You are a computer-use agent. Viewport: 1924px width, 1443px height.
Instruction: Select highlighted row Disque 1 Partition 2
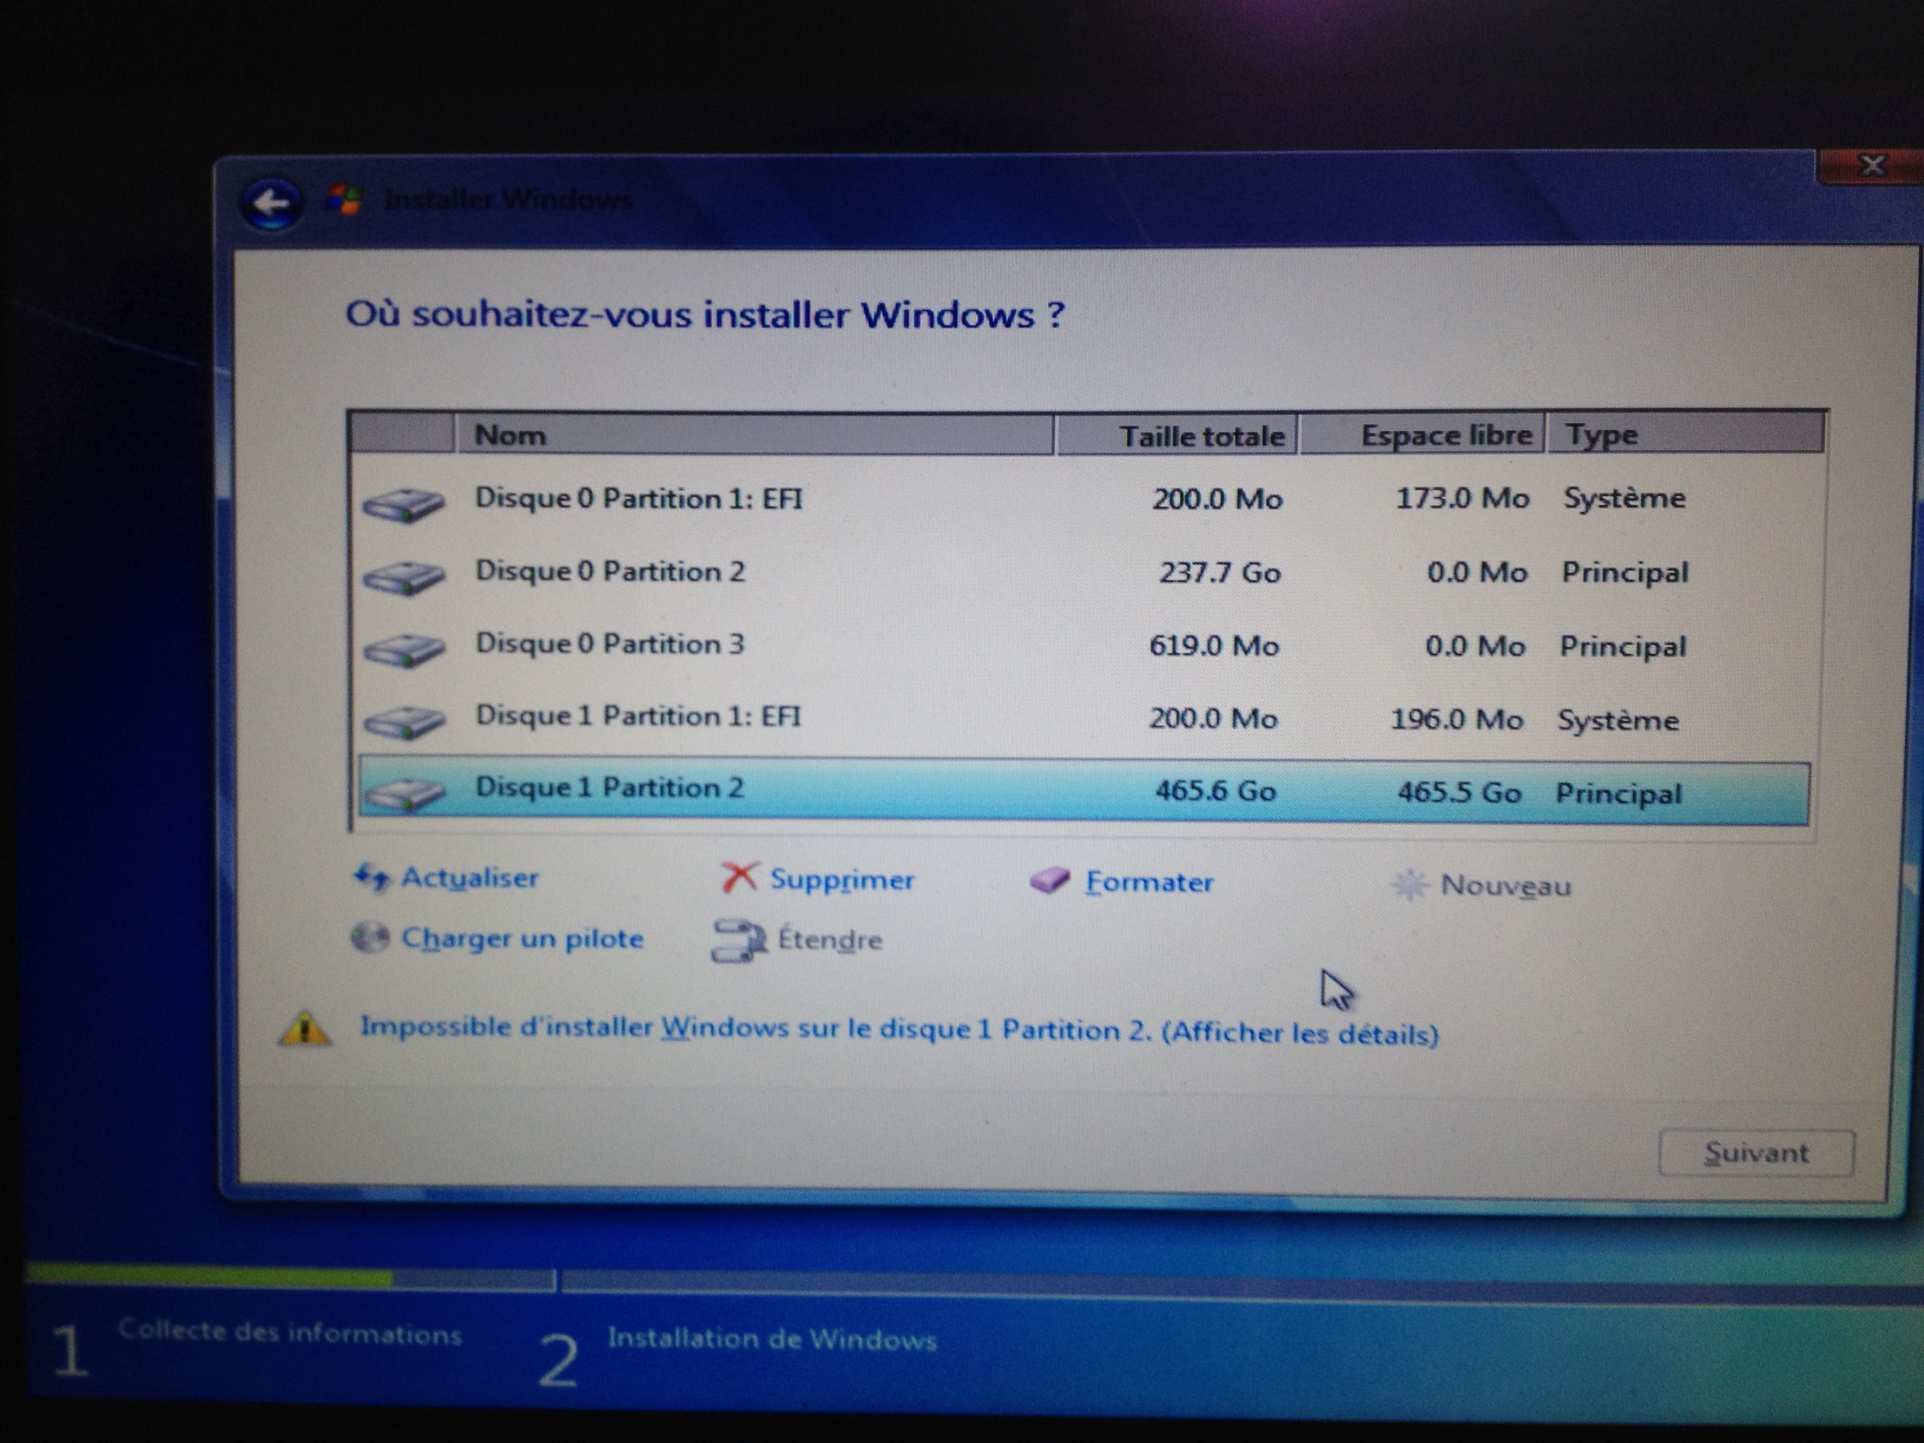tap(1085, 792)
